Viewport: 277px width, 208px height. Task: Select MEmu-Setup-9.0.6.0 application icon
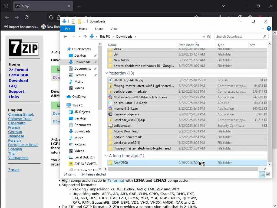110,97
